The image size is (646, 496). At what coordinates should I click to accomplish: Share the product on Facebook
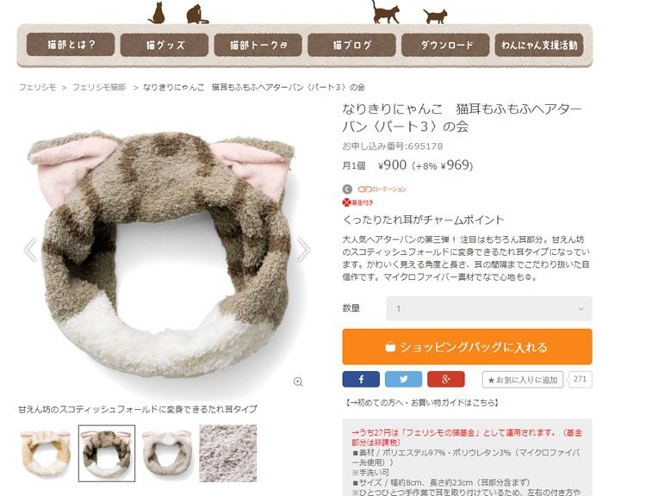[x=361, y=379]
